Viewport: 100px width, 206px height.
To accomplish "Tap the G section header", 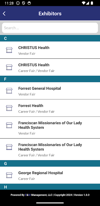I will tap(50, 164).
